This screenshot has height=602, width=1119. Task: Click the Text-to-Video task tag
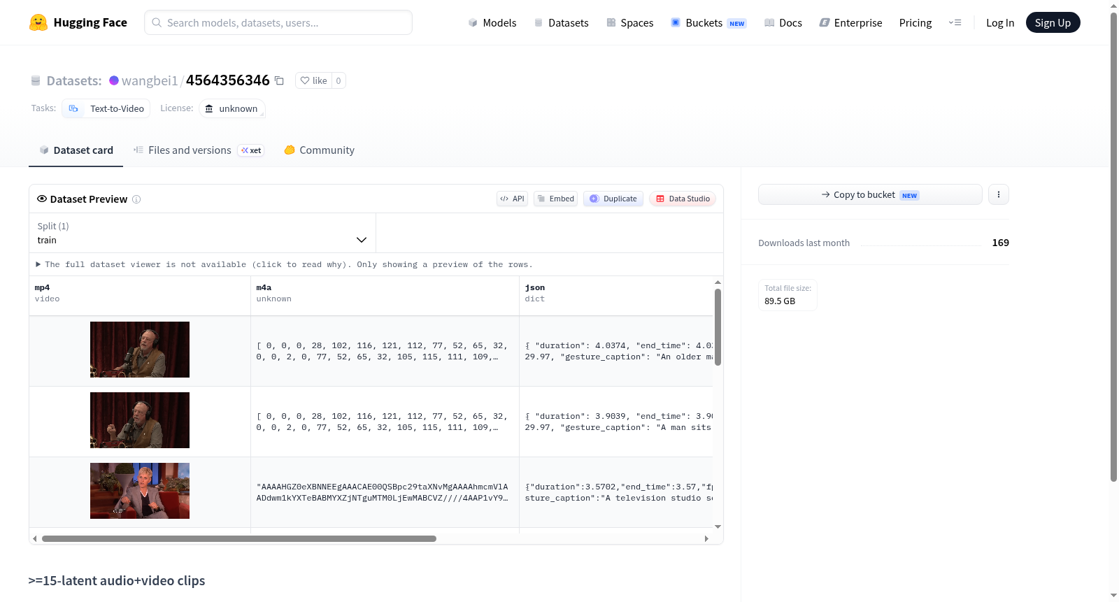pyautogui.click(x=106, y=108)
